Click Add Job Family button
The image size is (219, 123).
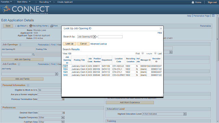click(22, 79)
